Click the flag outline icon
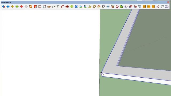Image resolution: width=171 pixels, height=96 pixels. tap(44, 7)
